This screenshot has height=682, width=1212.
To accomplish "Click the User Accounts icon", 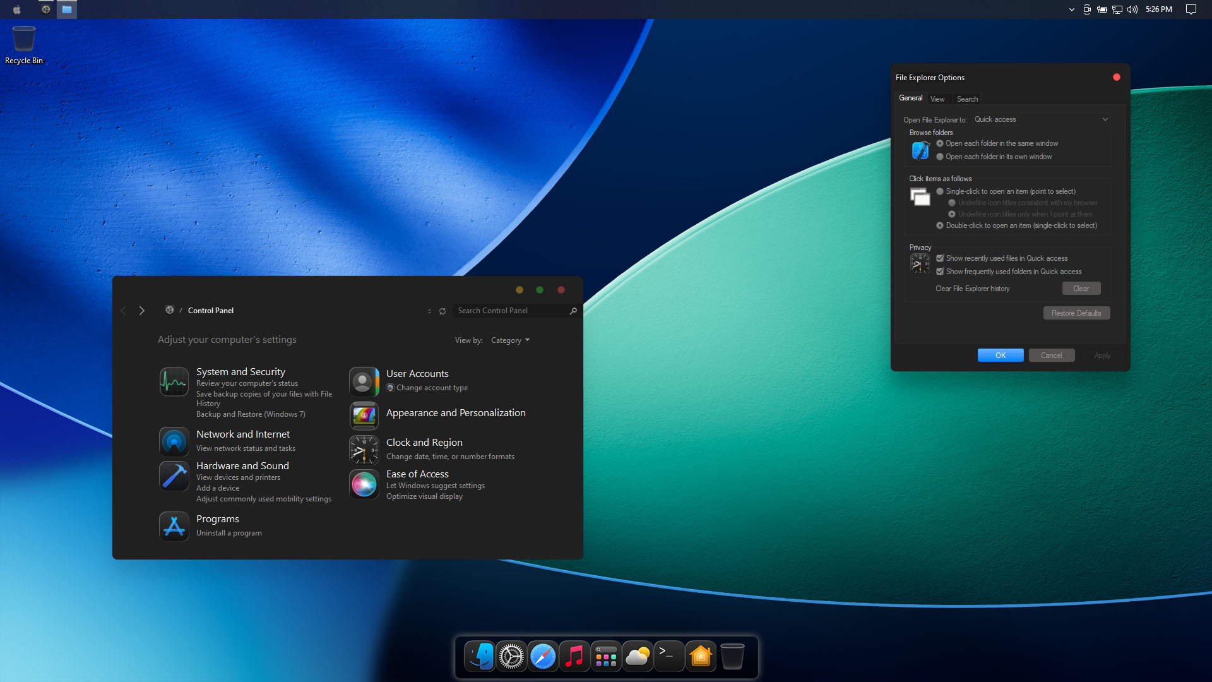I will [364, 381].
